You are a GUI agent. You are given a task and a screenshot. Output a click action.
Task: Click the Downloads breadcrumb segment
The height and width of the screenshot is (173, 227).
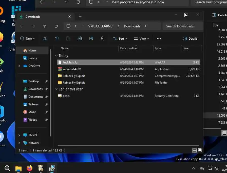pos(132,26)
